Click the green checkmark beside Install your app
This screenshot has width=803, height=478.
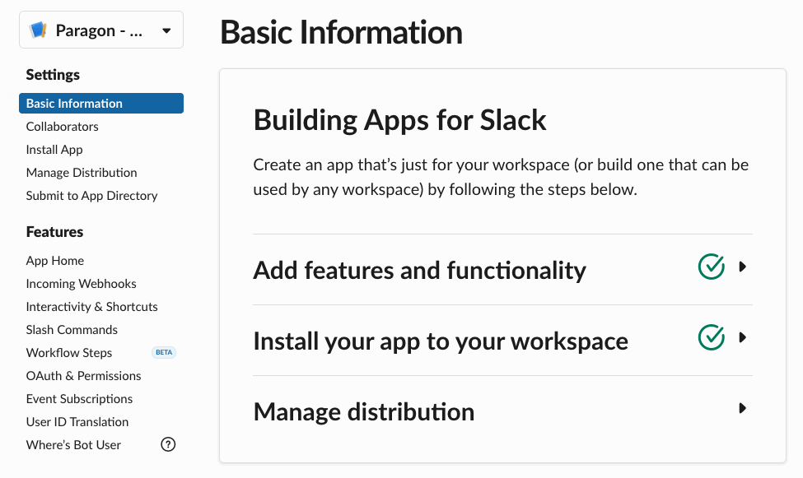[x=712, y=337]
